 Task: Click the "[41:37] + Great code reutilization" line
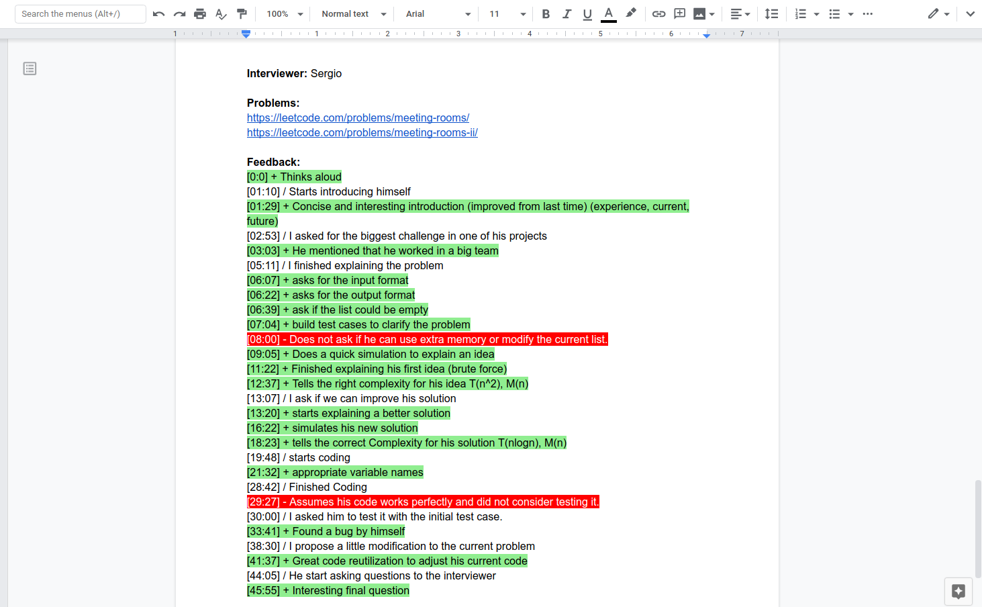[387, 561]
